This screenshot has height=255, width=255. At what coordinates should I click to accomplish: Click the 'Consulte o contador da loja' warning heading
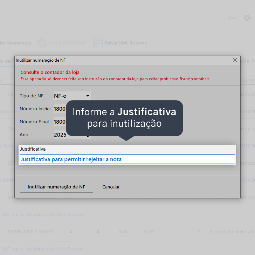(x=50, y=72)
